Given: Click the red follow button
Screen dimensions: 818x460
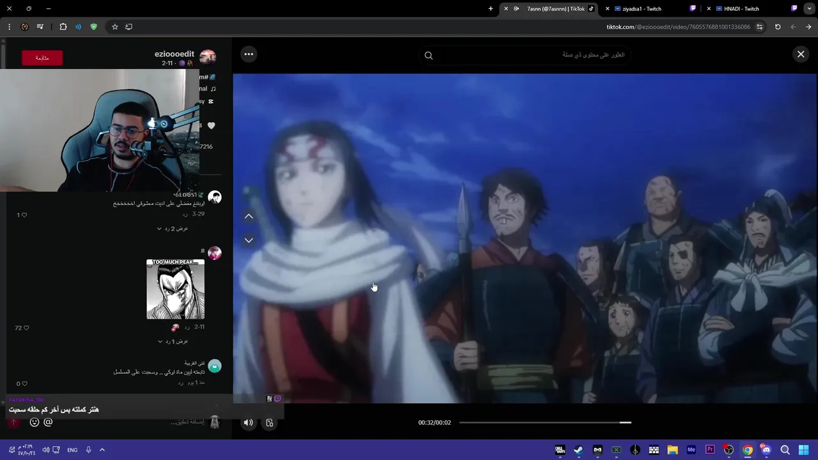Looking at the screenshot, I should pos(42,57).
